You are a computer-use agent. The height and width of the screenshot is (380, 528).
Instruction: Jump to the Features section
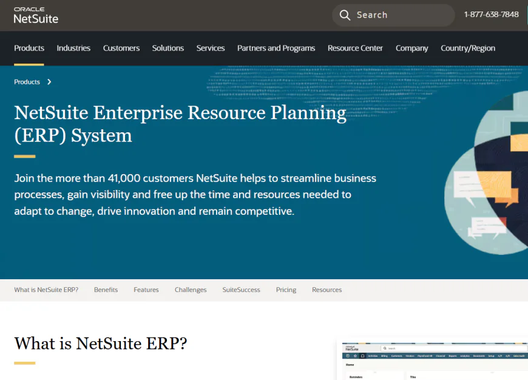coord(146,290)
